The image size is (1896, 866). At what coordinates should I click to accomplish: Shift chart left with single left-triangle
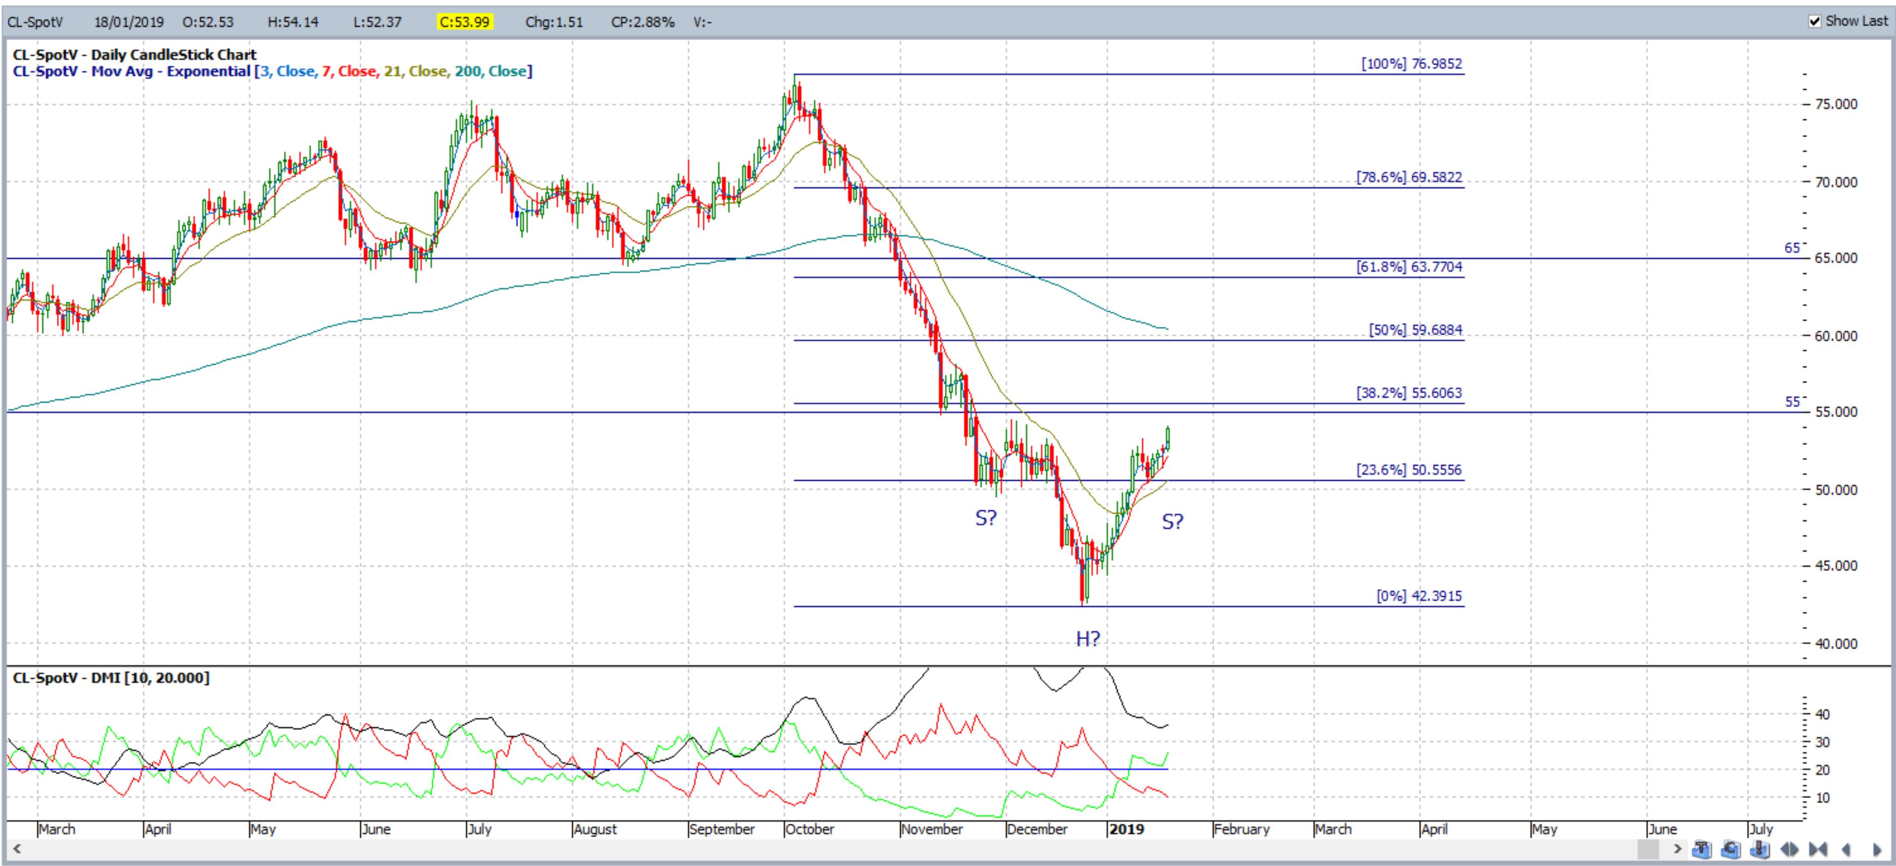(1845, 849)
